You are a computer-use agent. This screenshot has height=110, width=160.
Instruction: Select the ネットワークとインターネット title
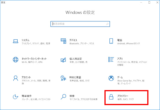(x=34, y=59)
